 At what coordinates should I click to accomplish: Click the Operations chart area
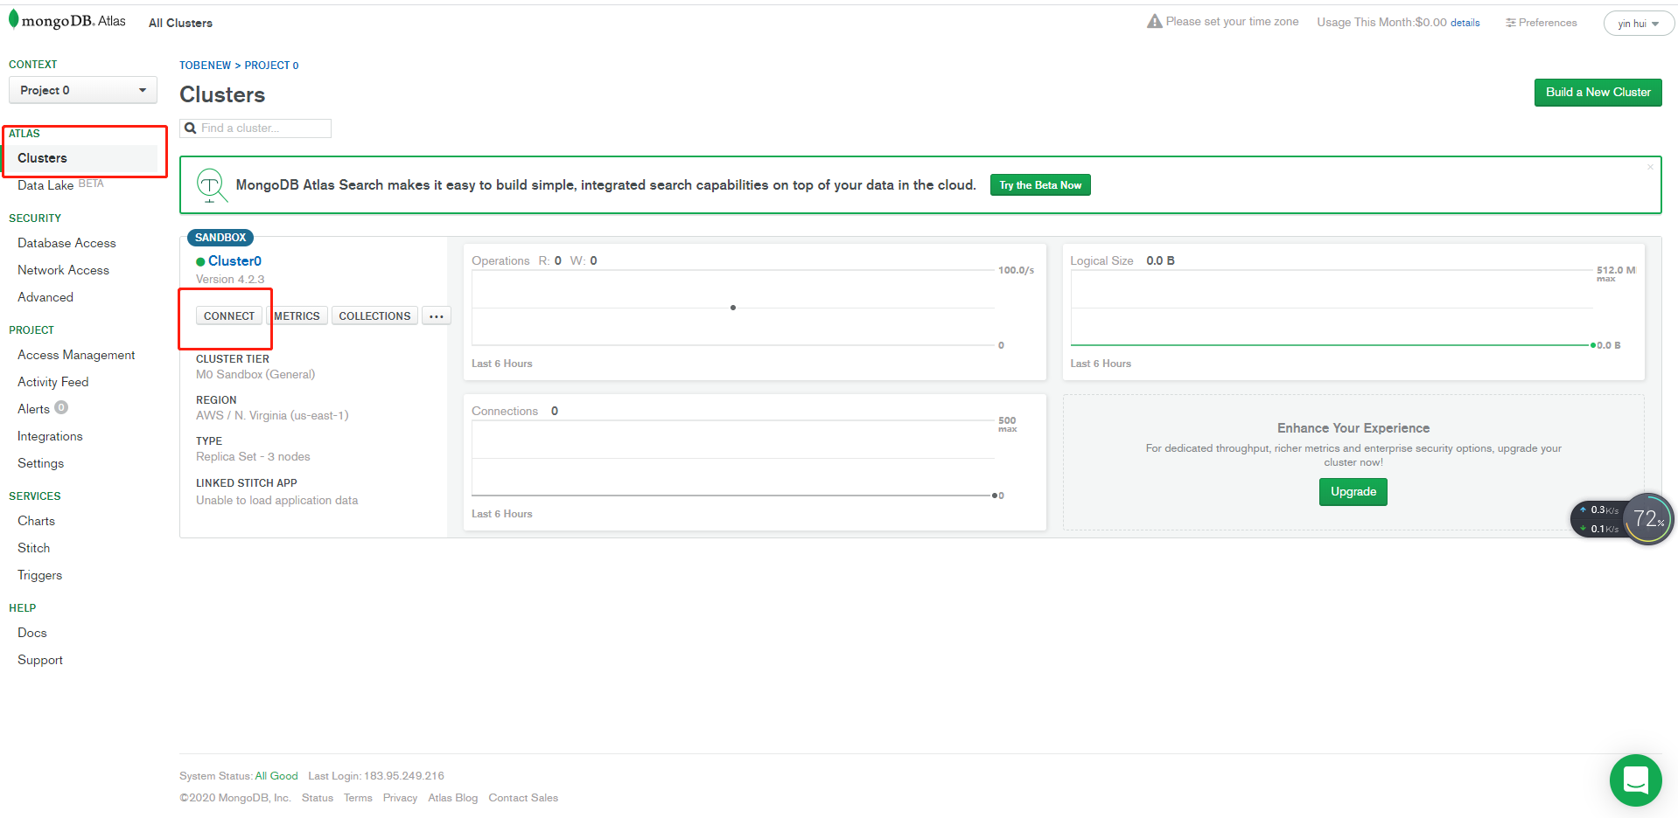tap(733, 308)
